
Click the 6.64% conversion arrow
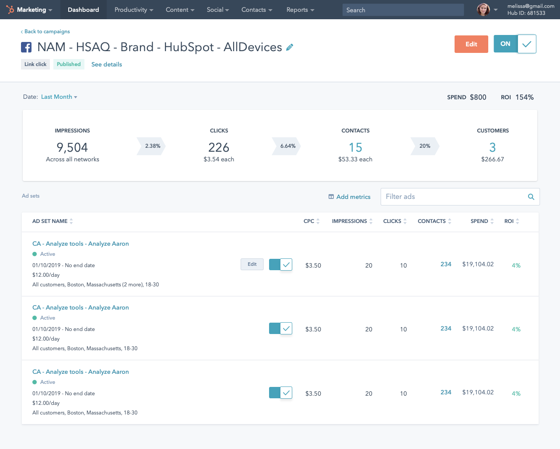(287, 146)
